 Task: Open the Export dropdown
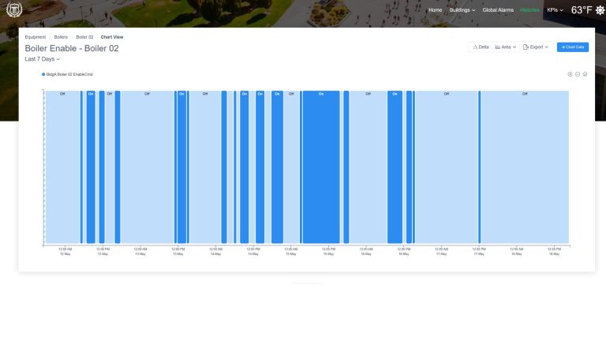tap(536, 47)
